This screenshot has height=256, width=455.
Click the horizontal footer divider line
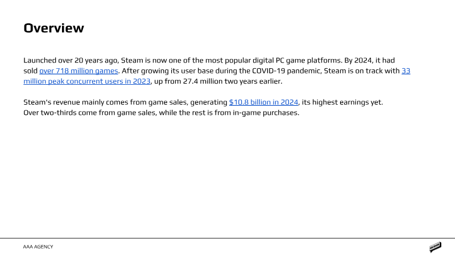tap(227, 238)
